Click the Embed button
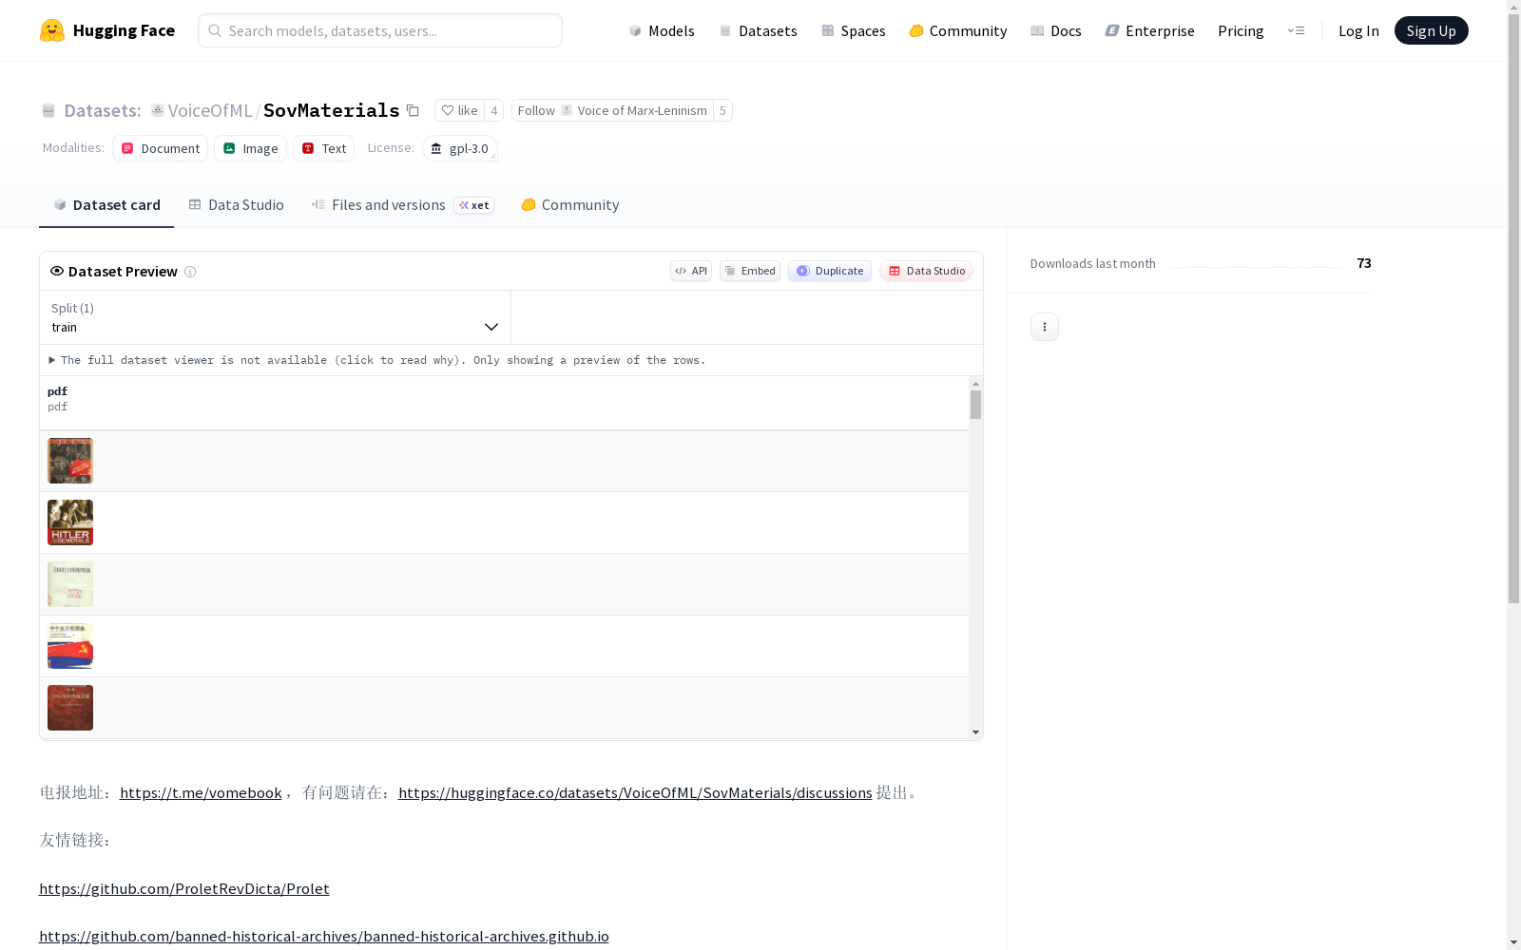This screenshot has height=950, width=1521. click(x=750, y=271)
